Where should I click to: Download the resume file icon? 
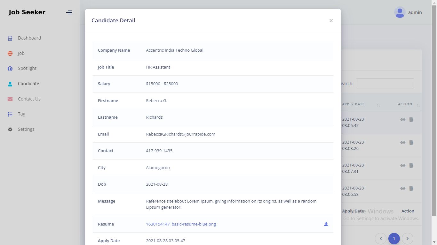[x=326, y=224]
